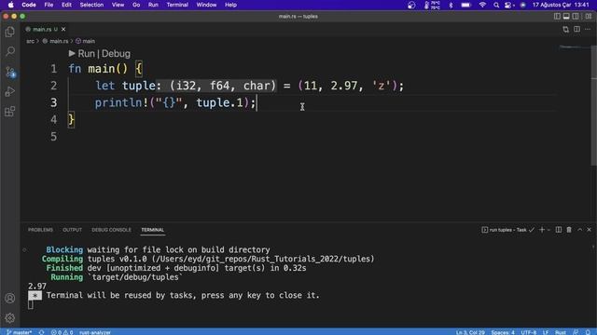The image size is (597, 335).
Task: Change end of line sequence LF
Action: click(546, 332)
